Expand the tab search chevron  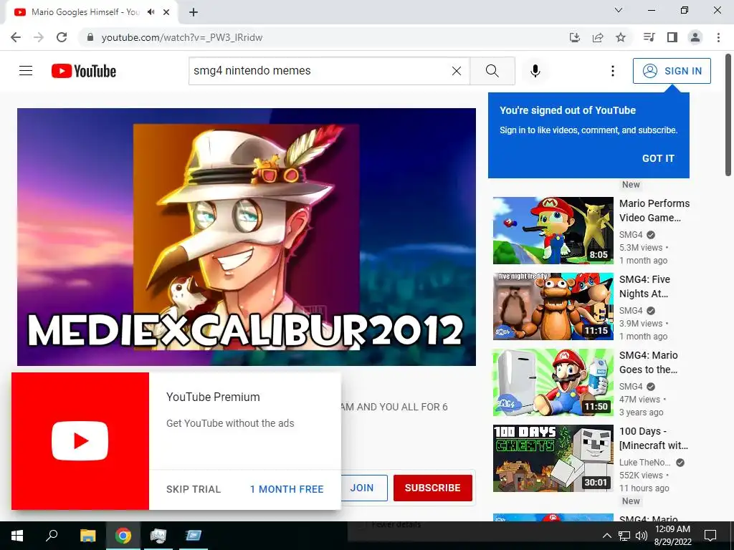click(619, 10)
